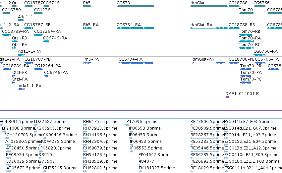This screenshot has height=173, width=282.
Task: Click transcript label CG6766-RA
Action: [x=265, y=51]
